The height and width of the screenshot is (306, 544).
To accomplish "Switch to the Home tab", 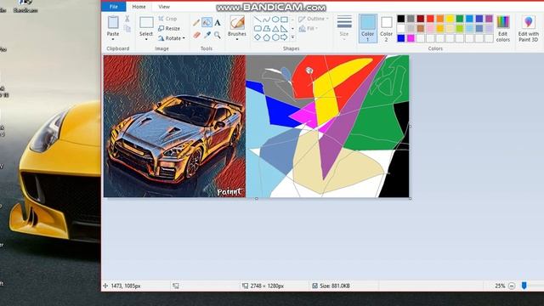I will [x=139, y=7].
